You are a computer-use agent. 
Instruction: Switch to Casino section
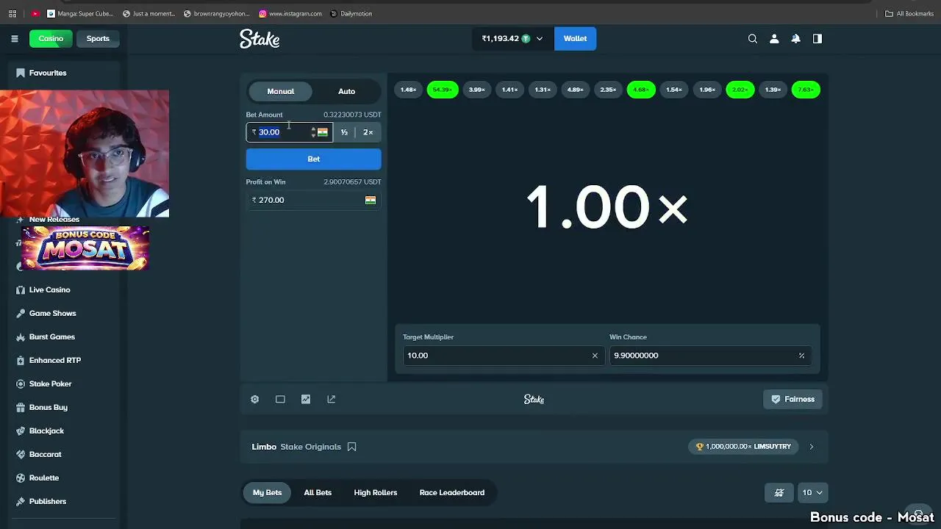click(51, 39)
